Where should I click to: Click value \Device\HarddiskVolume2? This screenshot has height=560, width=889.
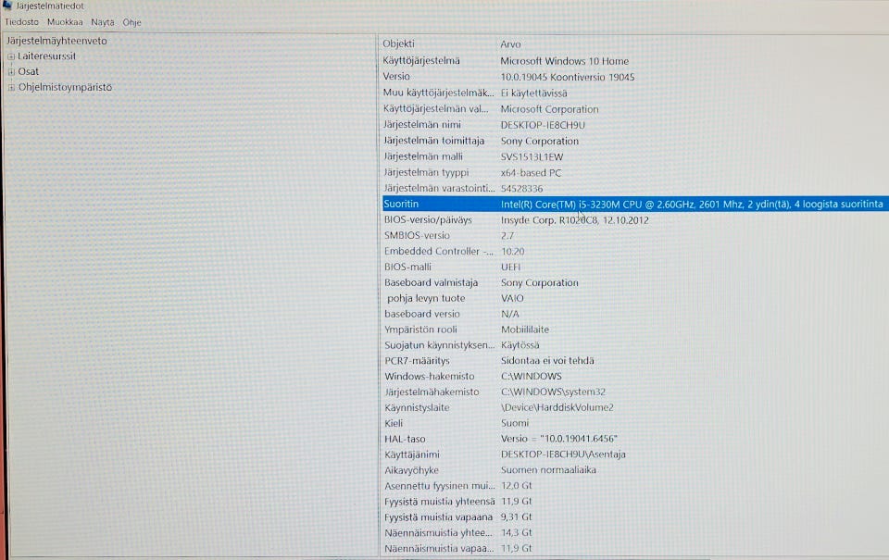click(x=557, y=407)
